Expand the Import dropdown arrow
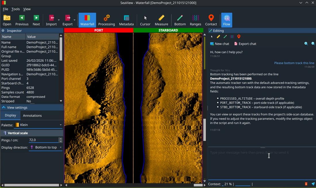Screen dimensions: 316x188 tap(59, 20)
